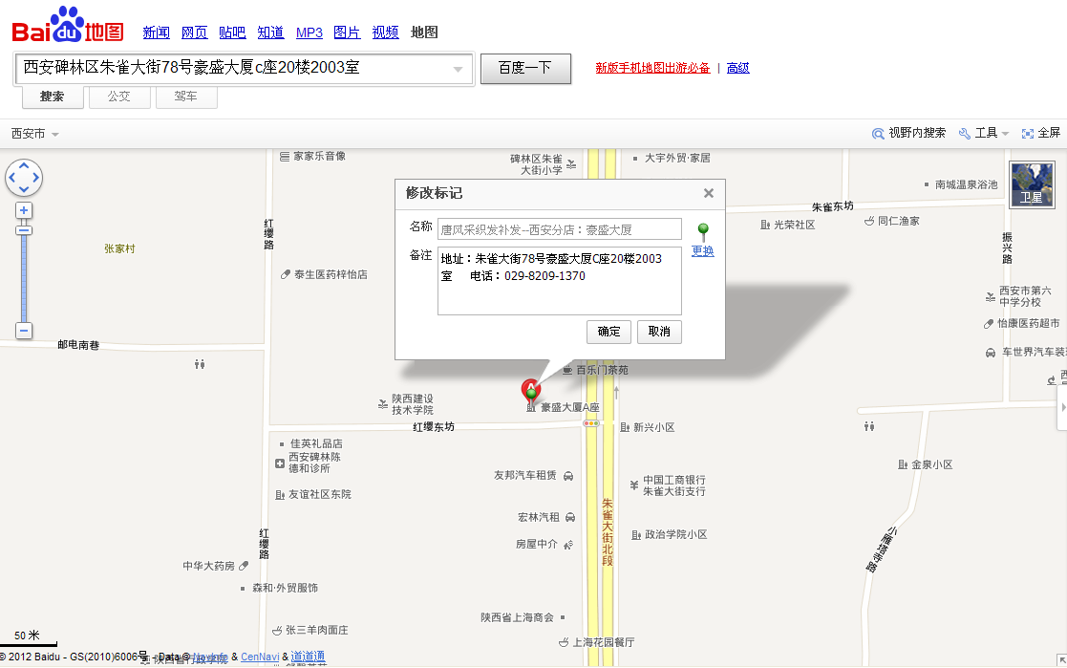Zoom out with the minus icon
This screenshot has height=668, width=1067.
(22, 330)
